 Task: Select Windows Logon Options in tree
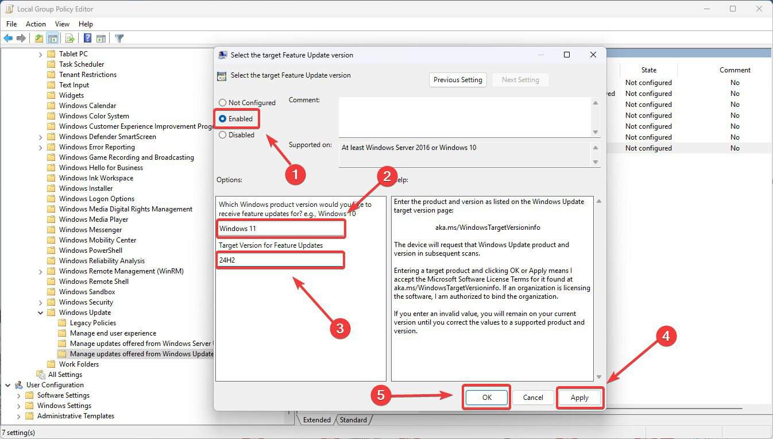pyautogui.click(x=96, y=199)
